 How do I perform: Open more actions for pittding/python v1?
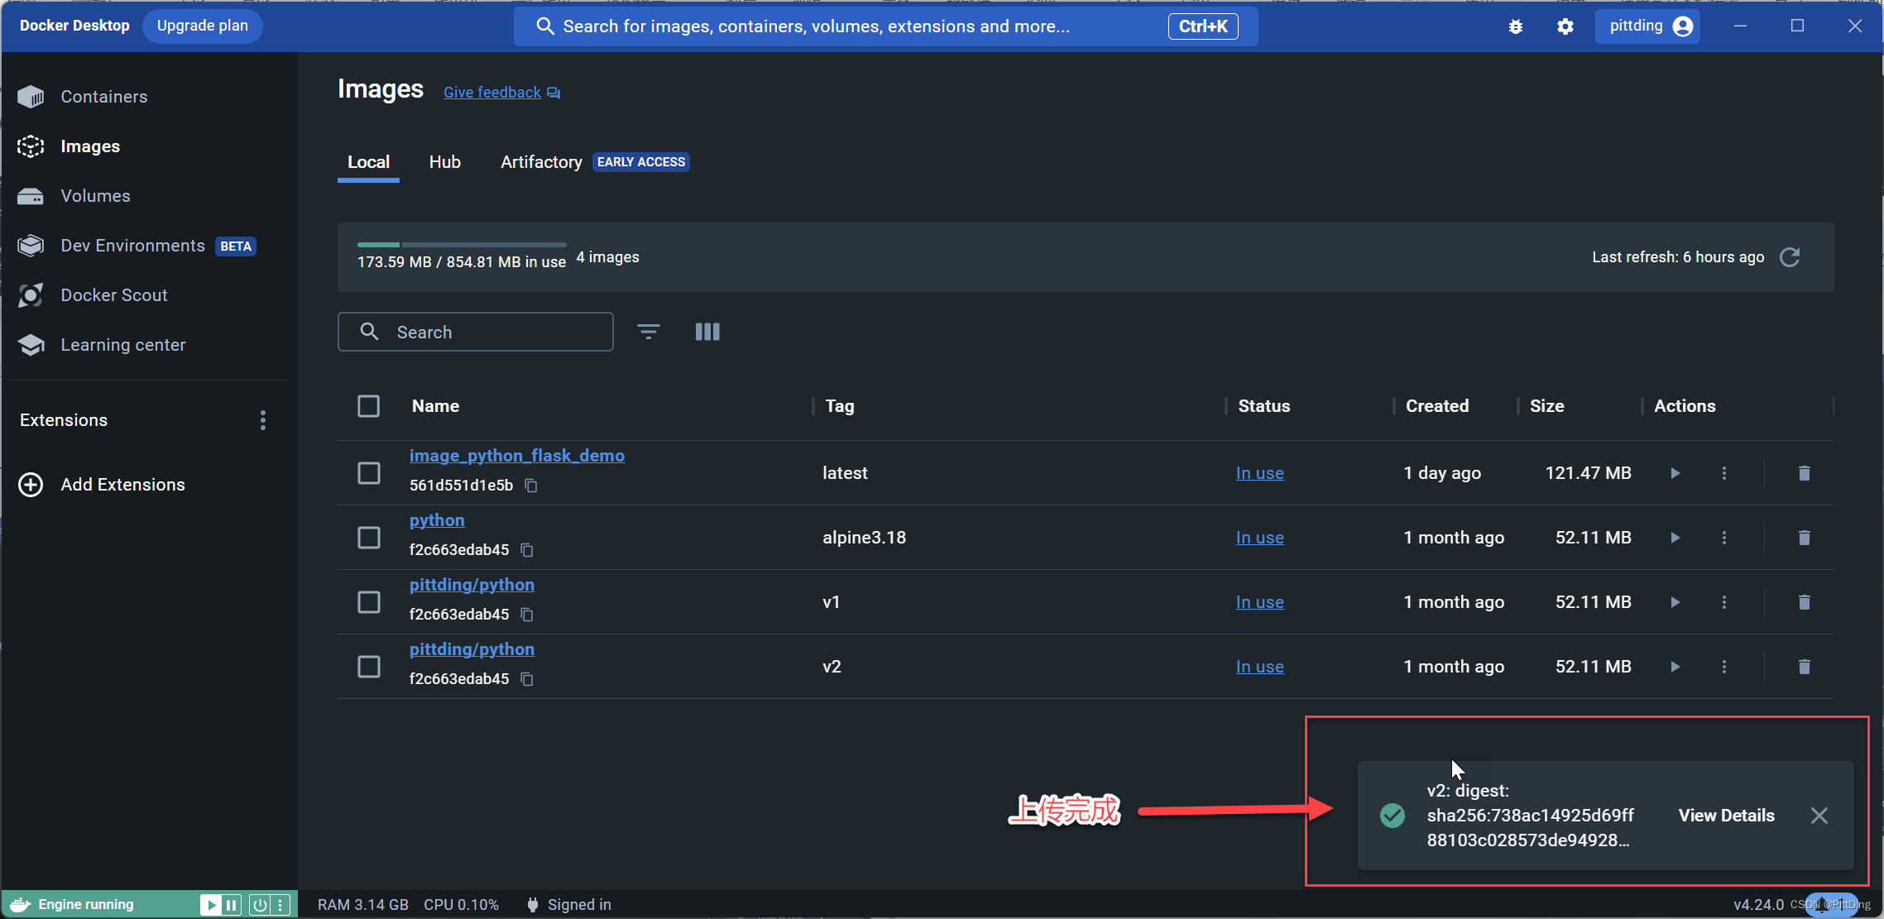pos(1724,602)
